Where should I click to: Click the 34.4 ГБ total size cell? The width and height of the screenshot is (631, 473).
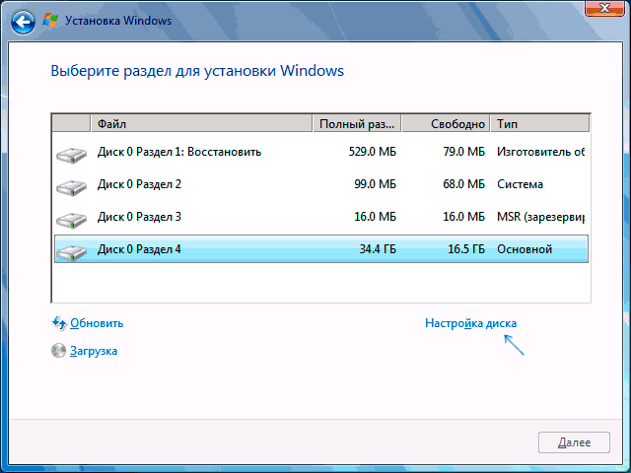[x=378, y=249]
